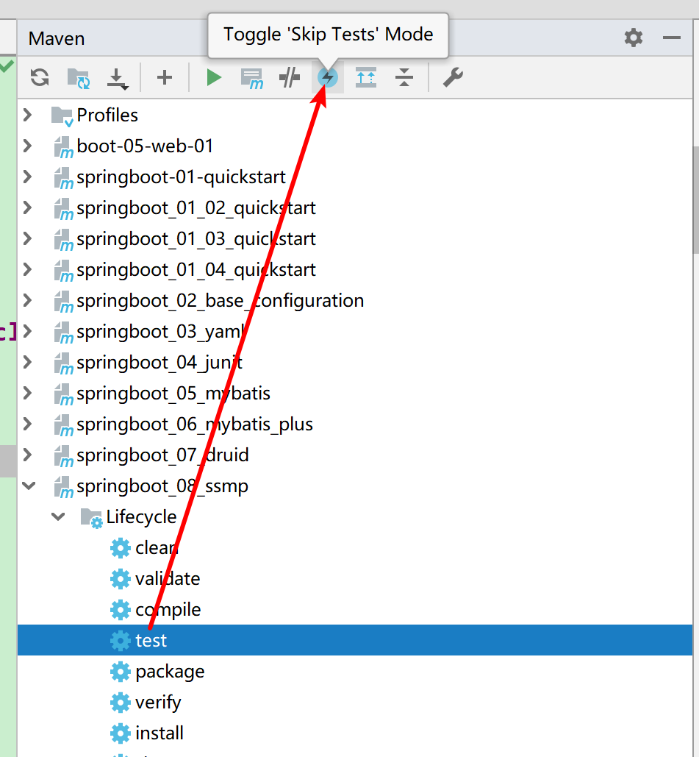Screen dimensions: 699x757
Task: Click Download Sources and Documentation icon
Action: coord(118,77)
